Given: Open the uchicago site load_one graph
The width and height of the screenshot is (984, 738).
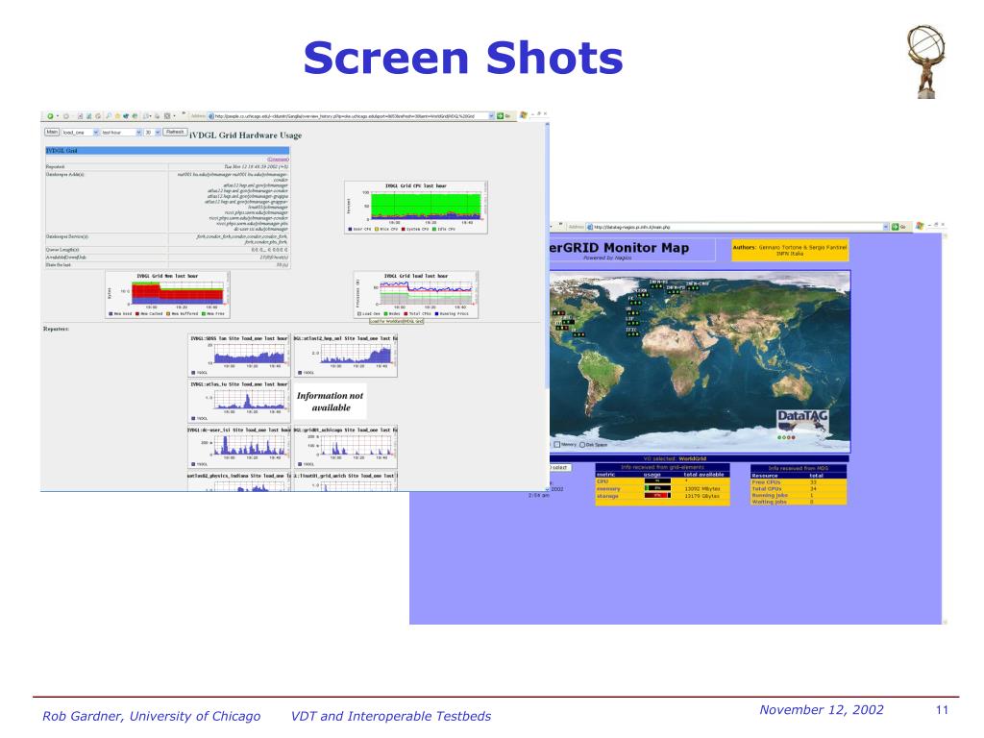Looking at the screenshot, I should click(345, 447).
